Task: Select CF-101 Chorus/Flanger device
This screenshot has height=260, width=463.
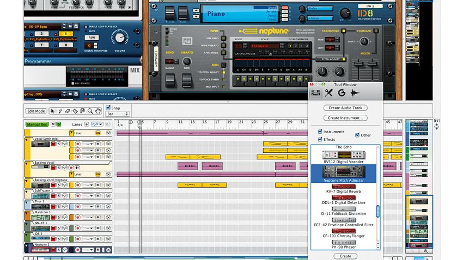Action: 344,233
